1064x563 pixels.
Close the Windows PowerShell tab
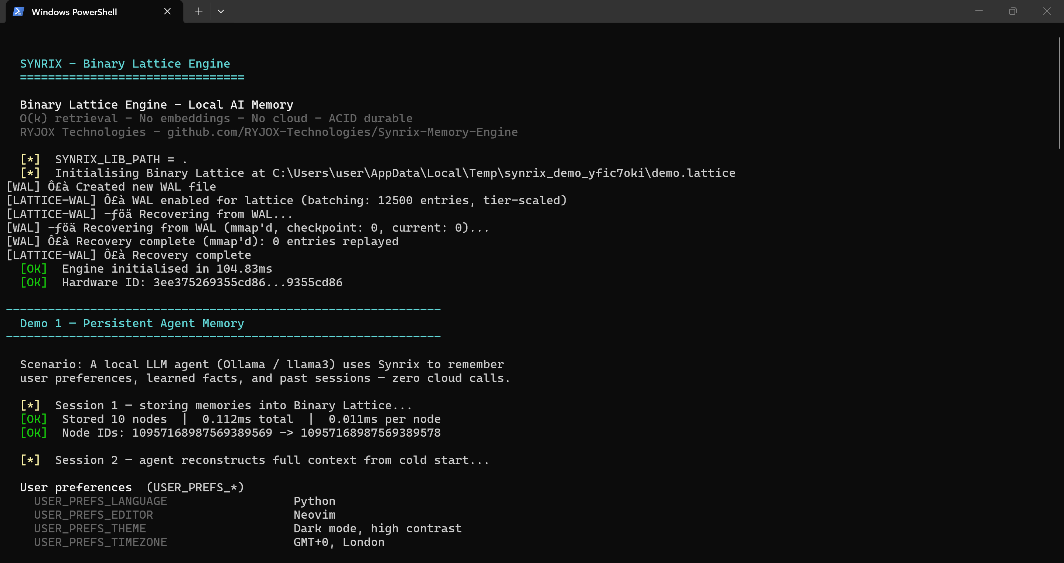click(x=167, y=11)
